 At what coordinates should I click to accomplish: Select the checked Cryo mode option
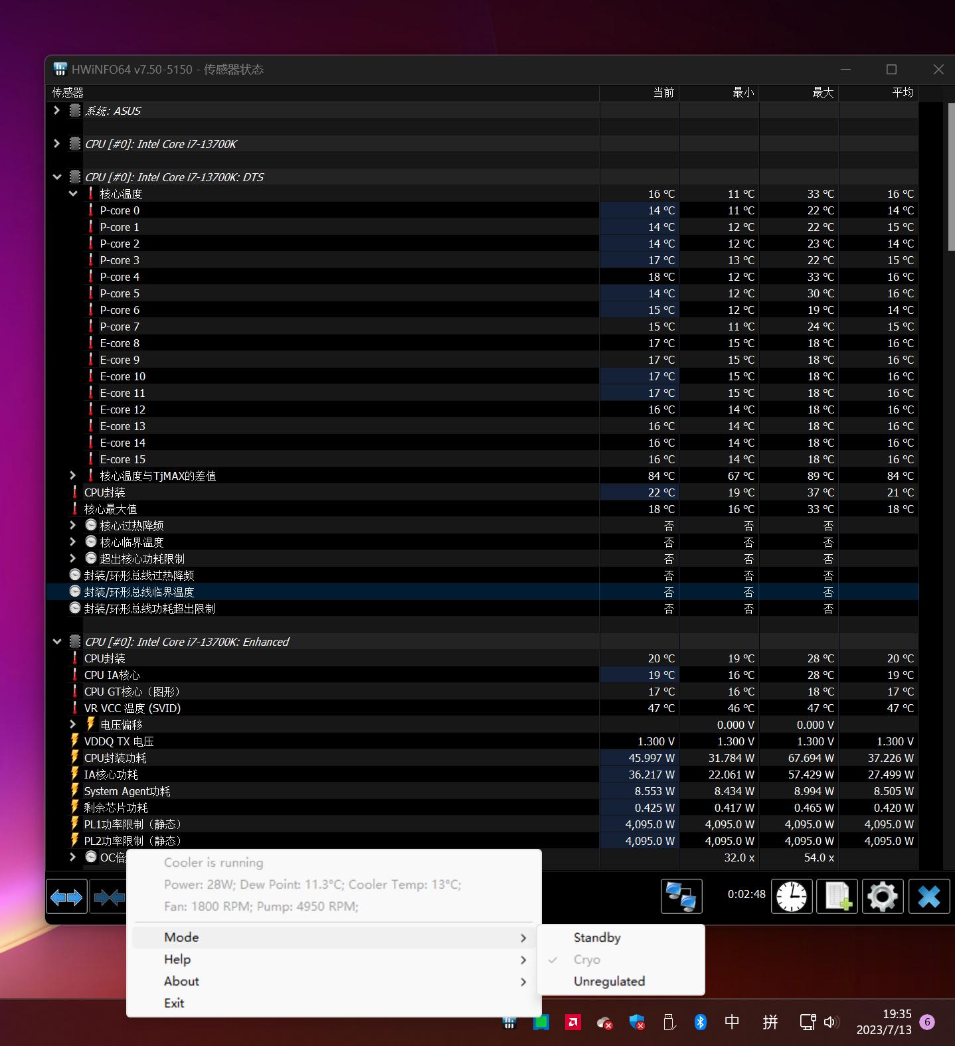[x=587, y=960]
